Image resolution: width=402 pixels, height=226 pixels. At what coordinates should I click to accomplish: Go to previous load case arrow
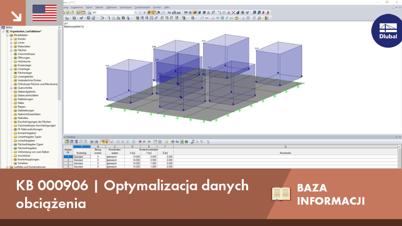point(140,13)
